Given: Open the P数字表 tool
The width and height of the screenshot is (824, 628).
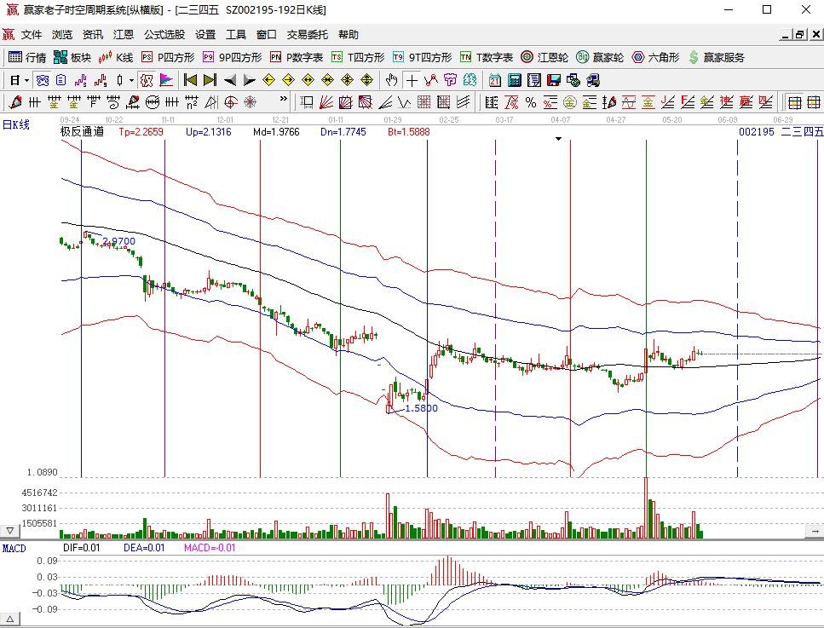Looking at the screenshot, I should pos(297,57).
